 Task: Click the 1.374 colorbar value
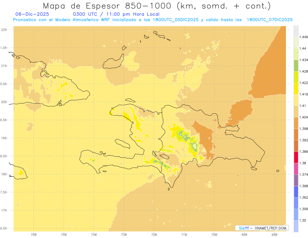[304, 175]
